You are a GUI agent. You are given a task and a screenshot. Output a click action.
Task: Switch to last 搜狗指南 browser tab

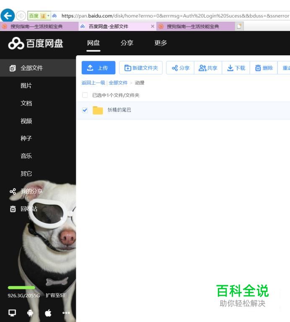tap(196, 26)
